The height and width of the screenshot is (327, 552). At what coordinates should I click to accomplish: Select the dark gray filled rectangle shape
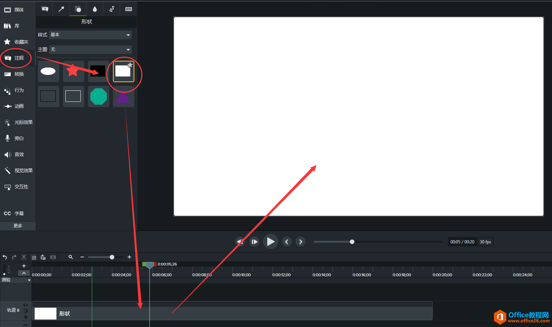(x=48, y=96)
